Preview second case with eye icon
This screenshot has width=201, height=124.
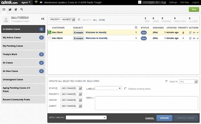point(194,38)
